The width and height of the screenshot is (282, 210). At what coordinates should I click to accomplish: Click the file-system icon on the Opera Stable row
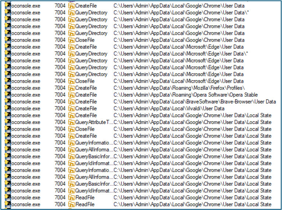pyautogui.click(x=72, y=95)
